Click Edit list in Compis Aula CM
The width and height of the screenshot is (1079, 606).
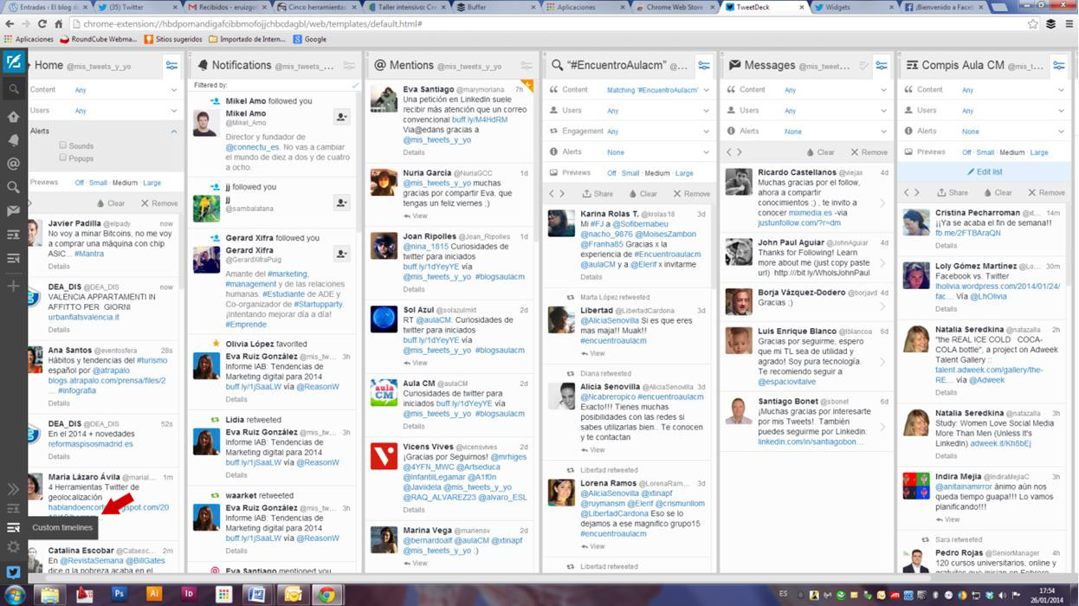click(x=984, y=172)
